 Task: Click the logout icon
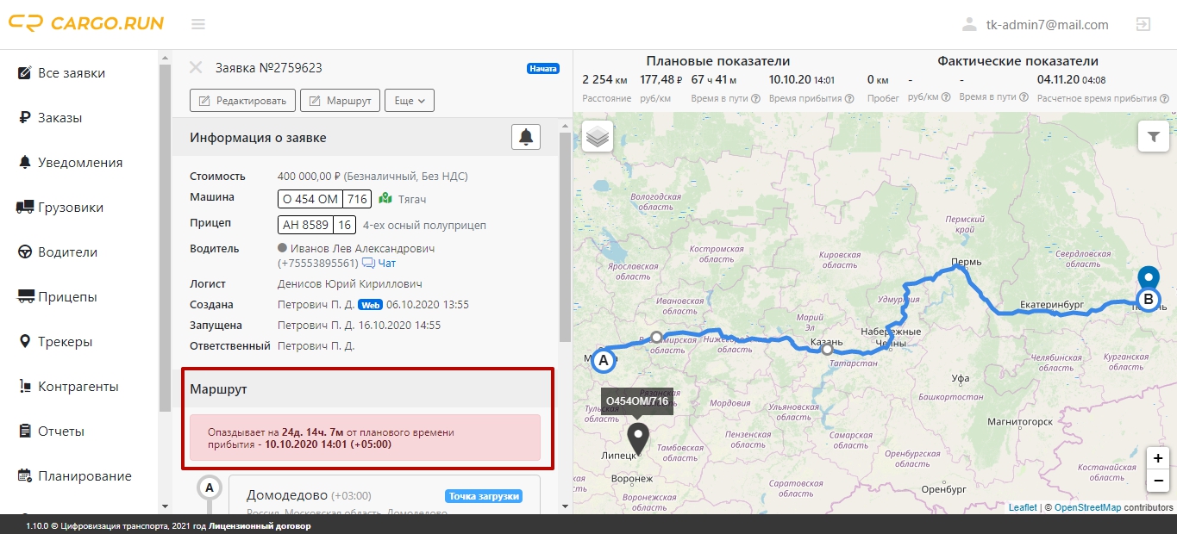[1143, 24]
